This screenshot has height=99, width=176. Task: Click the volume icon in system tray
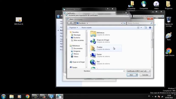click(x=156, y=97)
